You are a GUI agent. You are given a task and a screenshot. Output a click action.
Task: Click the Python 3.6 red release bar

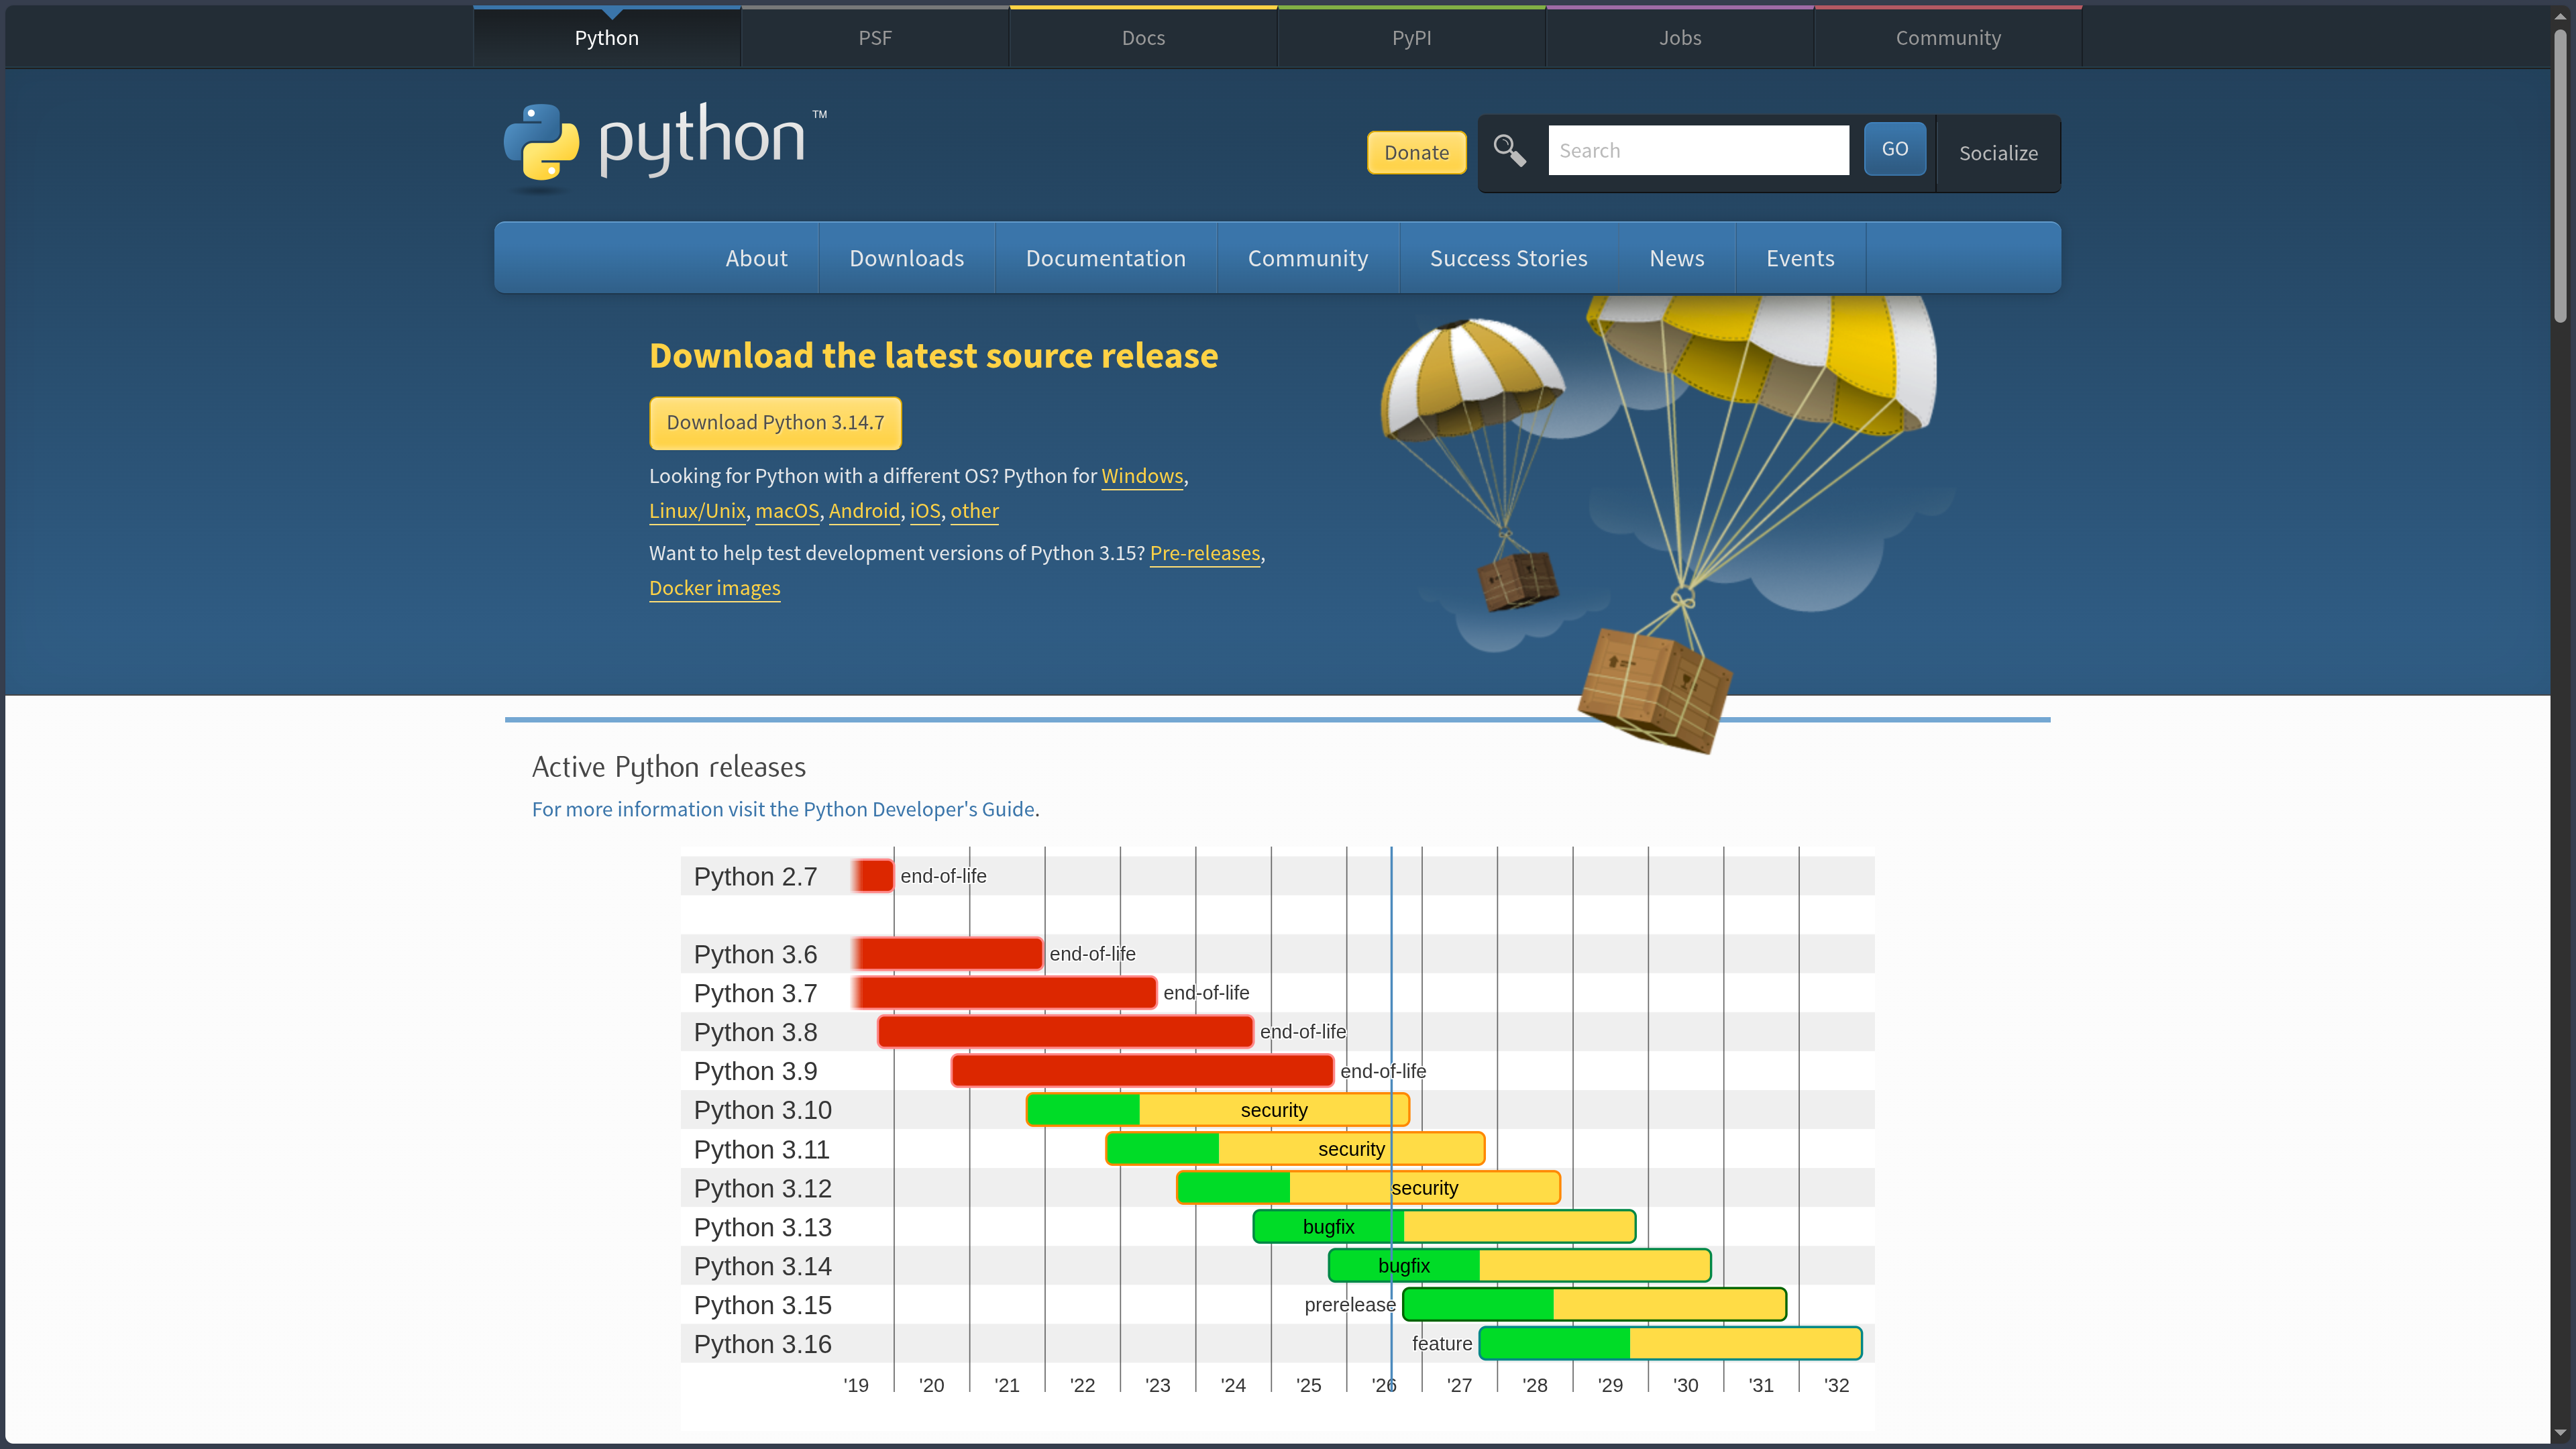pos(948,953)
